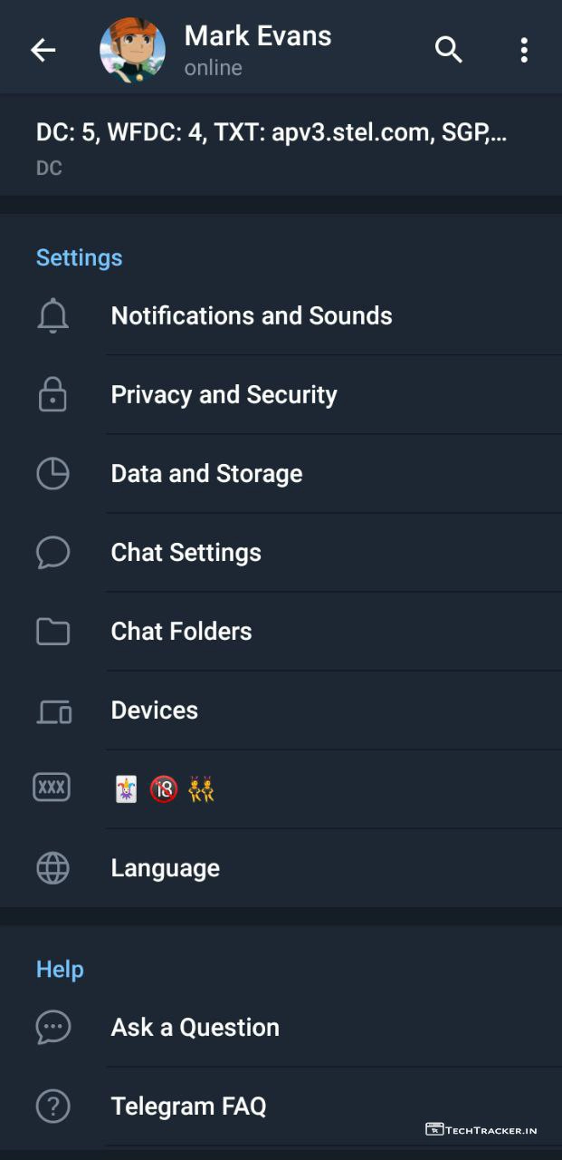Image resolution: width=562 pixels, height=1160 pixels.
Task: Open the search magnifier icon
Action: [x=449, y=51]
